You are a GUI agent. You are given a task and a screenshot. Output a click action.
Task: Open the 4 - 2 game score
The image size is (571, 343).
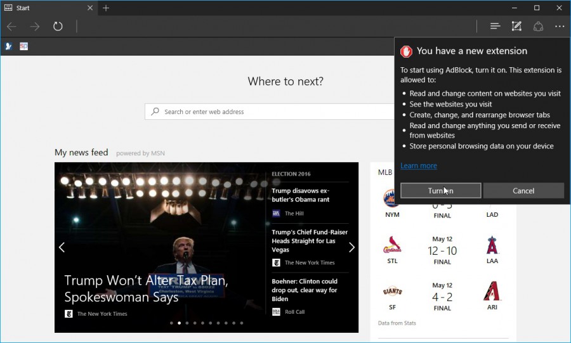pyautogui.click(x=442, y=297)
